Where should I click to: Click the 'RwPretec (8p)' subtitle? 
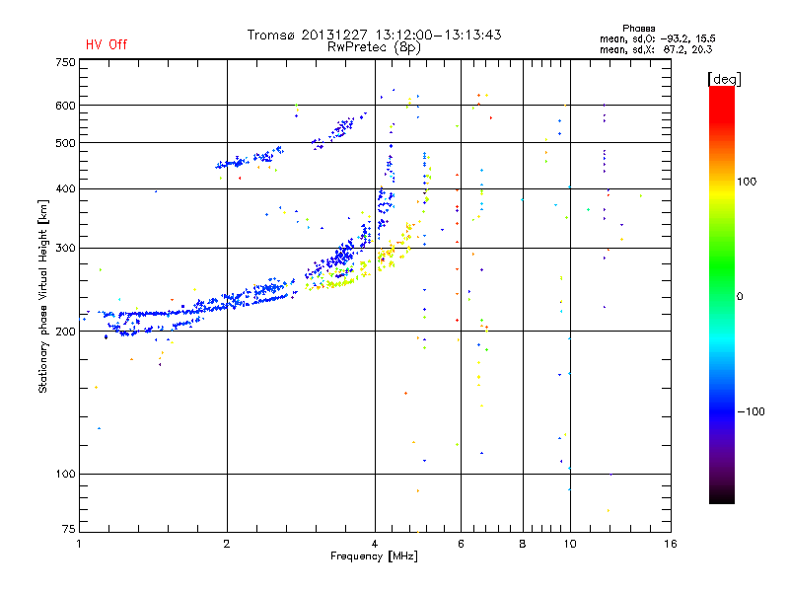click(374, 47)
